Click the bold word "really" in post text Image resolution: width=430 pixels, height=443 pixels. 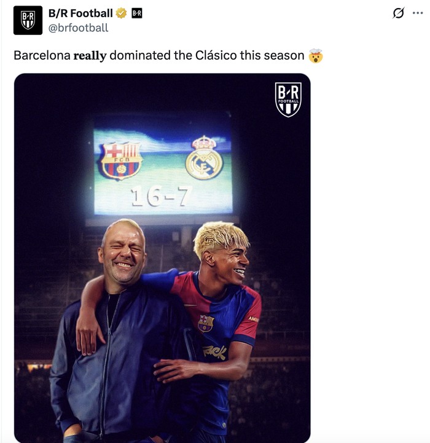(x=90, y=56)
